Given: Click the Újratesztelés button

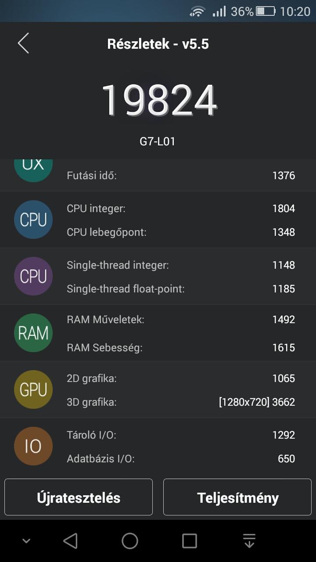Looking at the screenshot, I should coord(79,497).
